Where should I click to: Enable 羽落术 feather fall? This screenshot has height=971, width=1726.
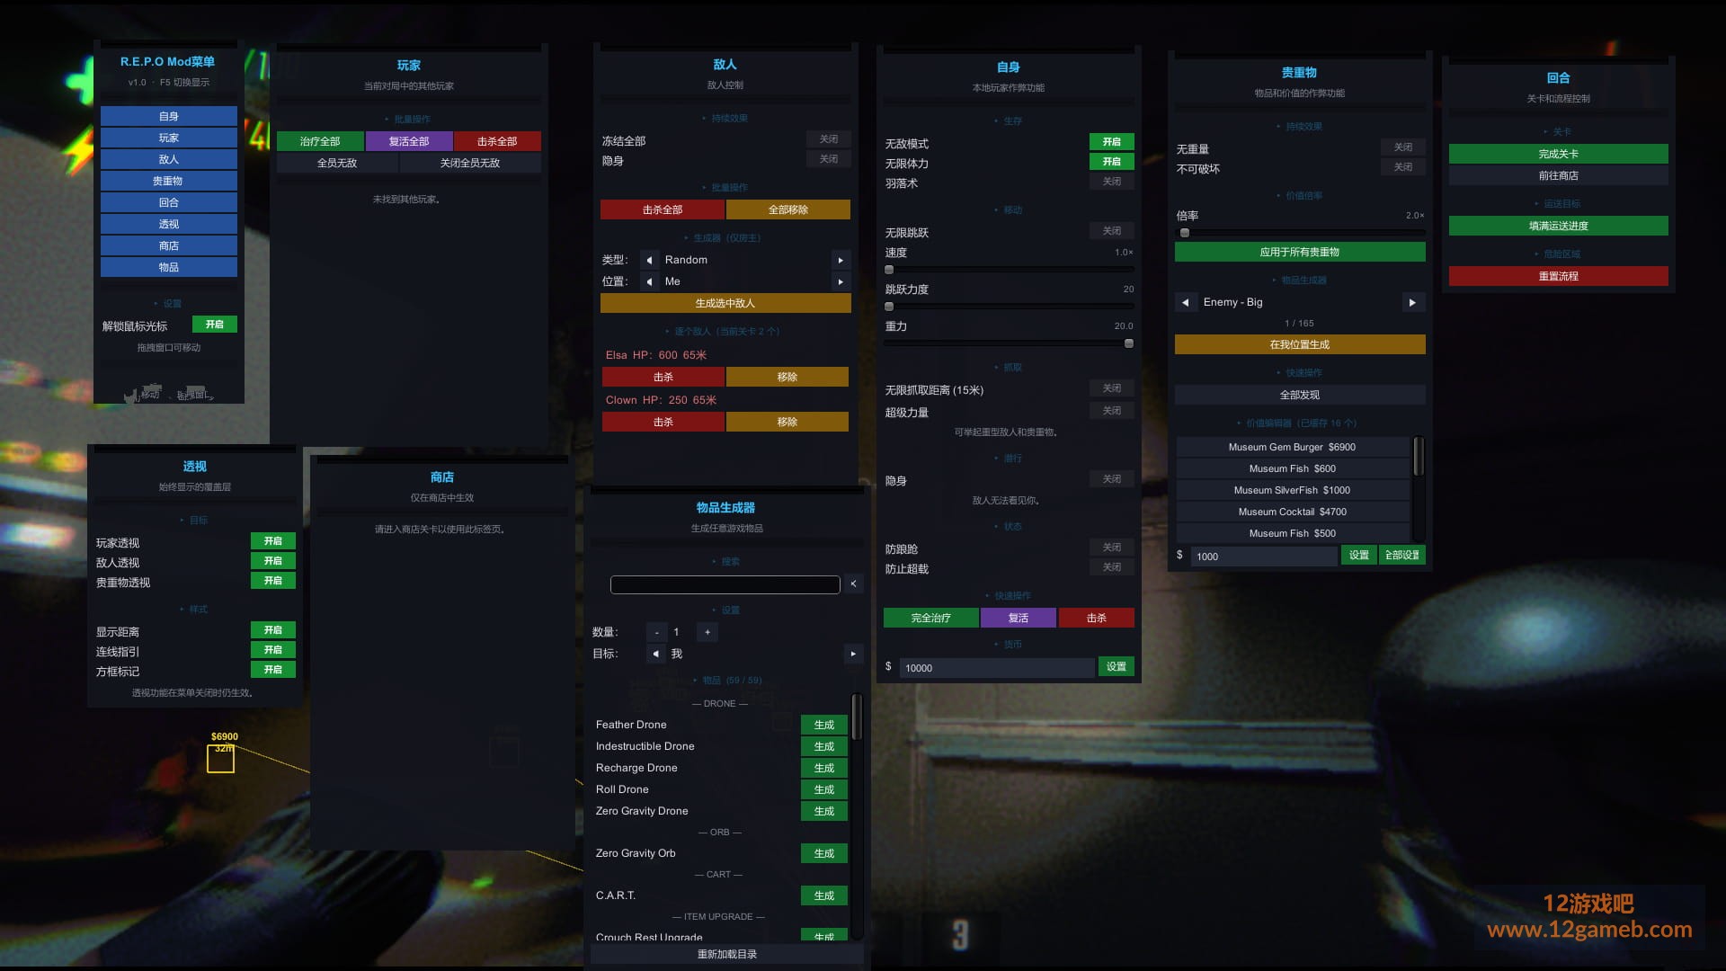[x=1112, y=182]
